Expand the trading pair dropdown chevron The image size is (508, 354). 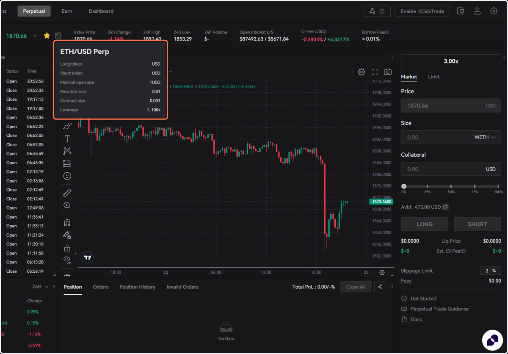(x=35, y=36)
